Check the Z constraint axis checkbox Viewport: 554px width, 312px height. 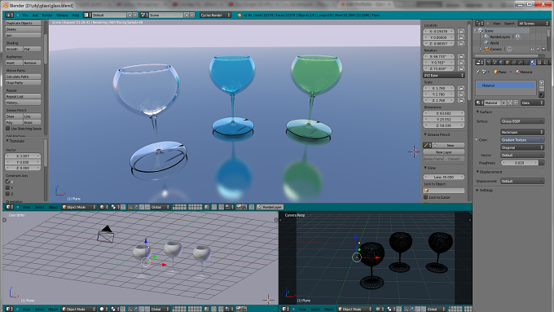[7, 194]
